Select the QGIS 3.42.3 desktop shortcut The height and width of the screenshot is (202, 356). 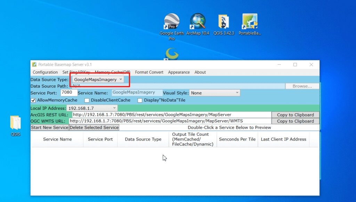coord(224,24)
